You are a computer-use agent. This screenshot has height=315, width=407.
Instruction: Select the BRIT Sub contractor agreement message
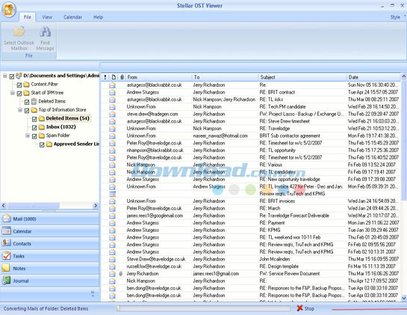[251, 135]
